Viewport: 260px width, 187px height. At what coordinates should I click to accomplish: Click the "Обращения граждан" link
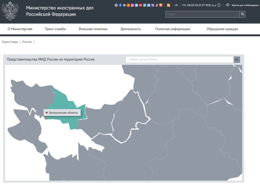tap(222, 29)
